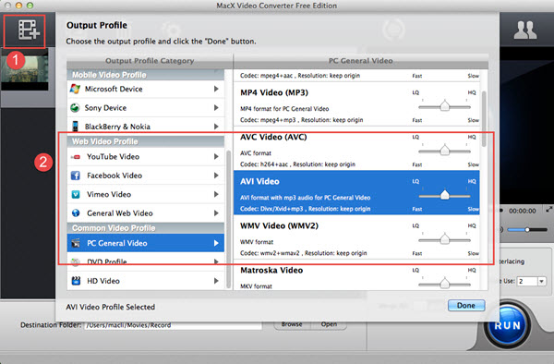
Task: Select the DVD Profile category
Action: point(146,261)
